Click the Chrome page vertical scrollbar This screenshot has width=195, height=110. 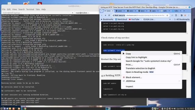[x=190, y=59]
